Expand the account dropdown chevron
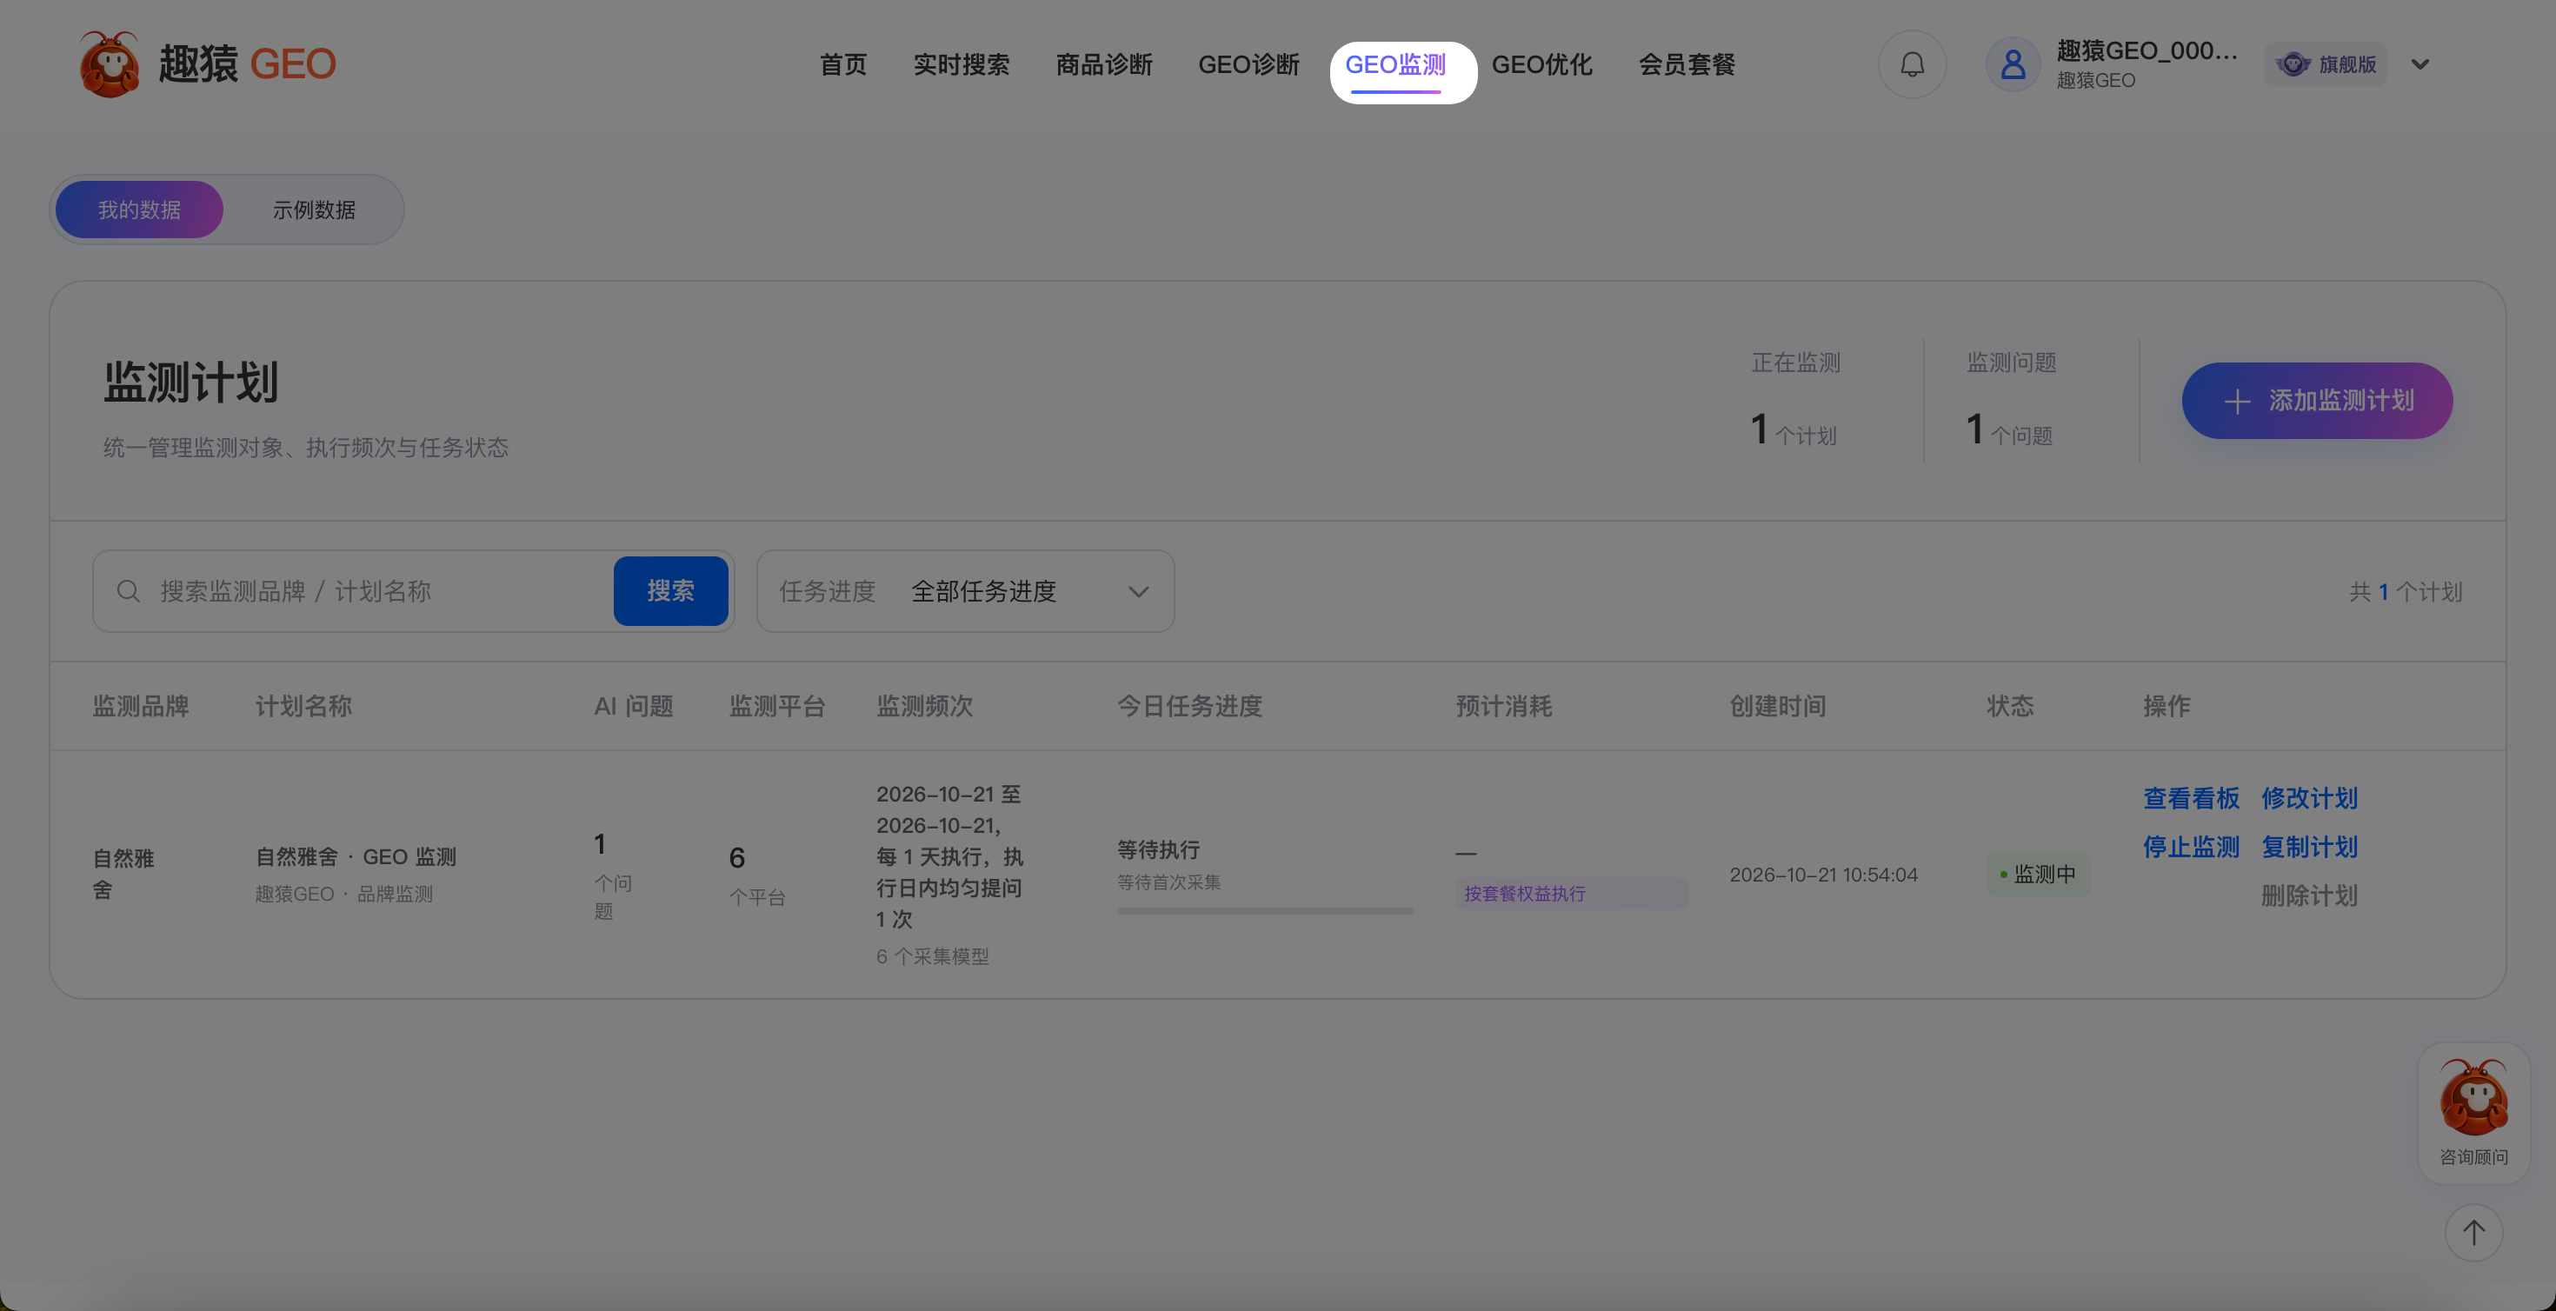Viewport: 2556px width, 1311px height. point(2420,64)
